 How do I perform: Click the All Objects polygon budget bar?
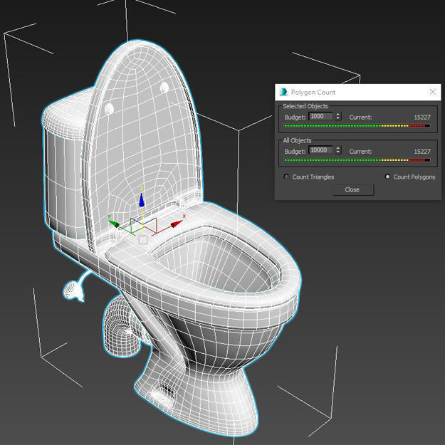tap(357, 160)
